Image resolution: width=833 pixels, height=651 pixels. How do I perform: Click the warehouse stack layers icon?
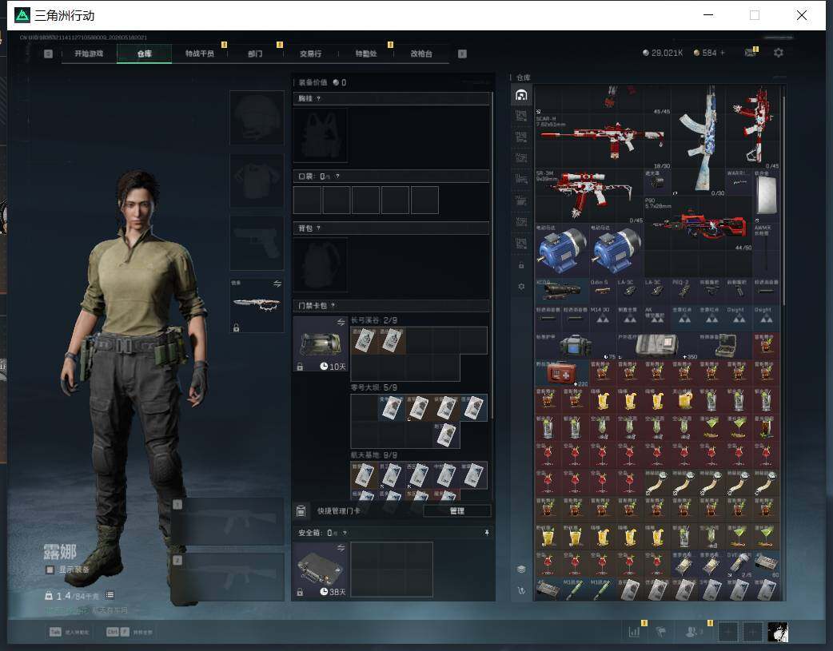(x=521, y=570)
